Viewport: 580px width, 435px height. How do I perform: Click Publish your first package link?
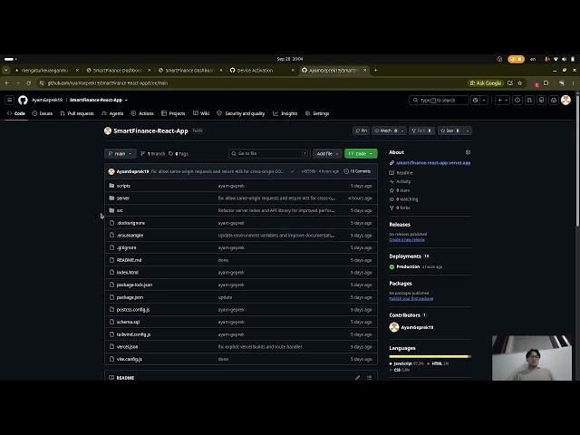click(411, 298)
